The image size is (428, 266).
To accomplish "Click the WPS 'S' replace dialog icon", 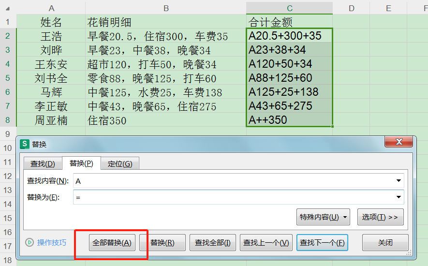I will pos(25,144).
